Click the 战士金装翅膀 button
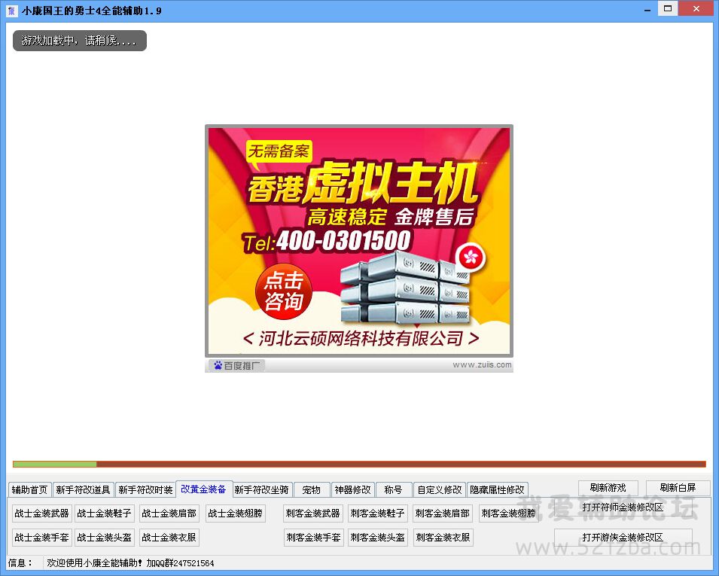This screenshot has height=576, width=719. click(235, 514)
